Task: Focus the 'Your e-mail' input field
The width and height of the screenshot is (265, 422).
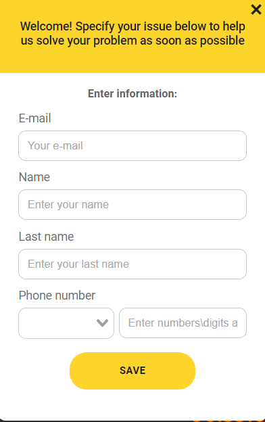Action: 132,146
